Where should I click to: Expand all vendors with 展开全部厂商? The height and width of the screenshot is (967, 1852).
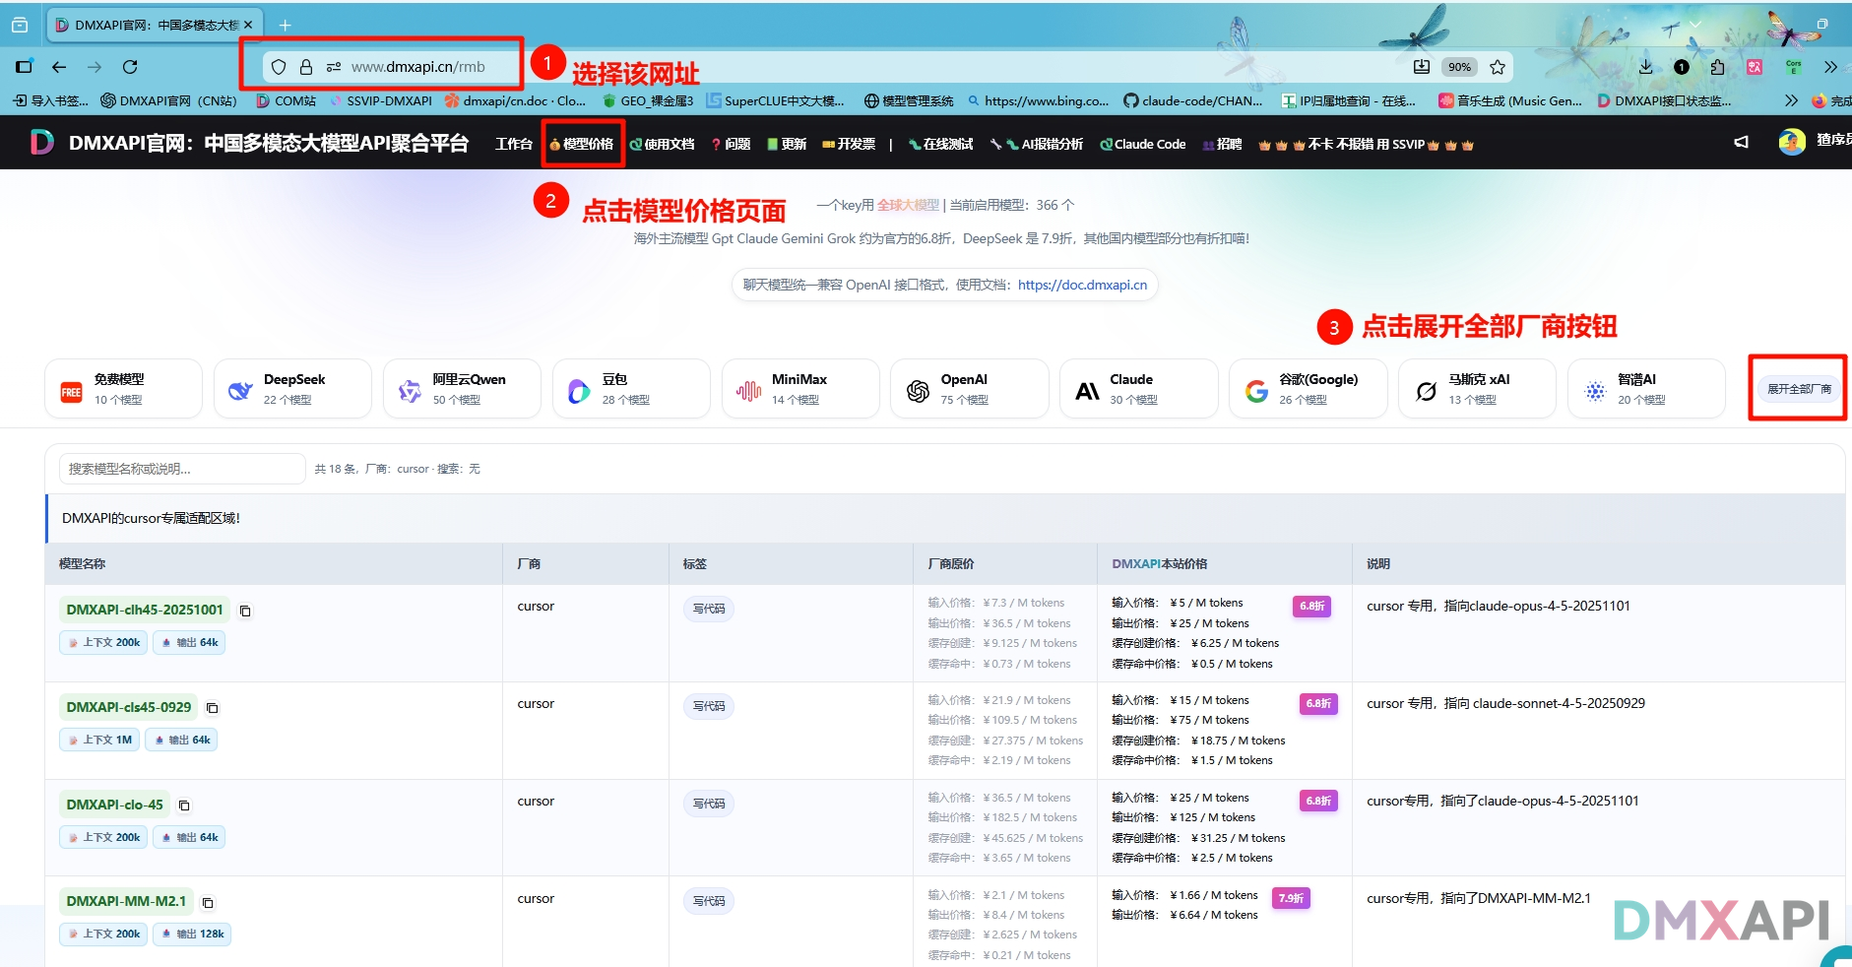pyautogui.click(x=1798, y=389)
